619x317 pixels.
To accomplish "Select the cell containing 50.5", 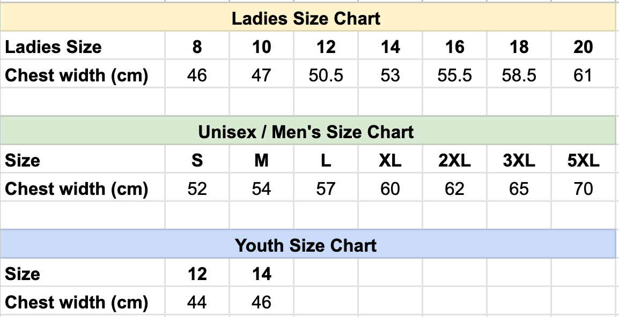I will coord(326,76).
